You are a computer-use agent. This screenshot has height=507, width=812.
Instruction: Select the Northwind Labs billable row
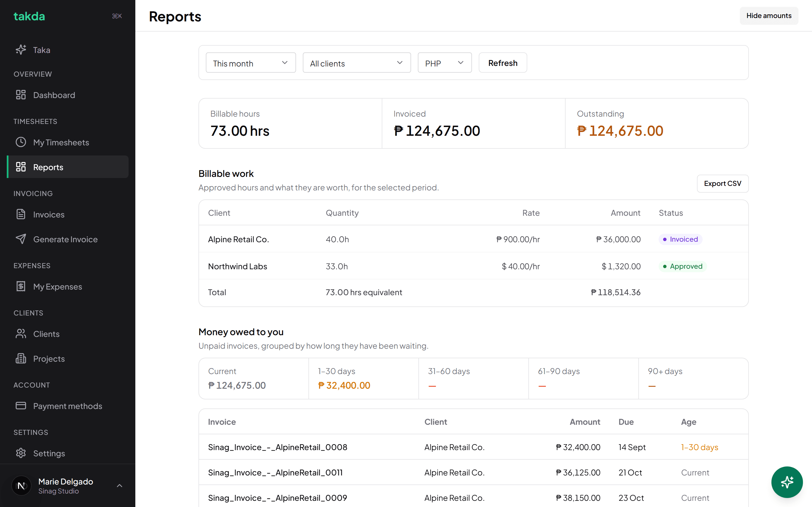click(473, 266)
